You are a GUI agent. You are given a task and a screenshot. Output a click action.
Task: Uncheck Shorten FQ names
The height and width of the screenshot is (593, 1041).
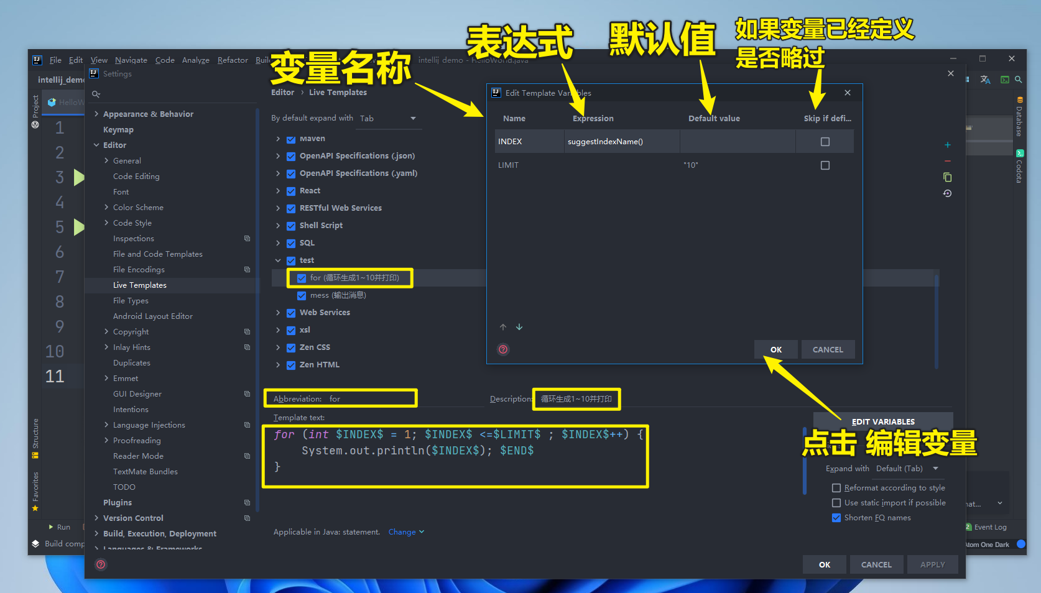[836, 518]
